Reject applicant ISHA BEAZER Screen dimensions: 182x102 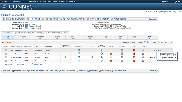tap(134, 50)
